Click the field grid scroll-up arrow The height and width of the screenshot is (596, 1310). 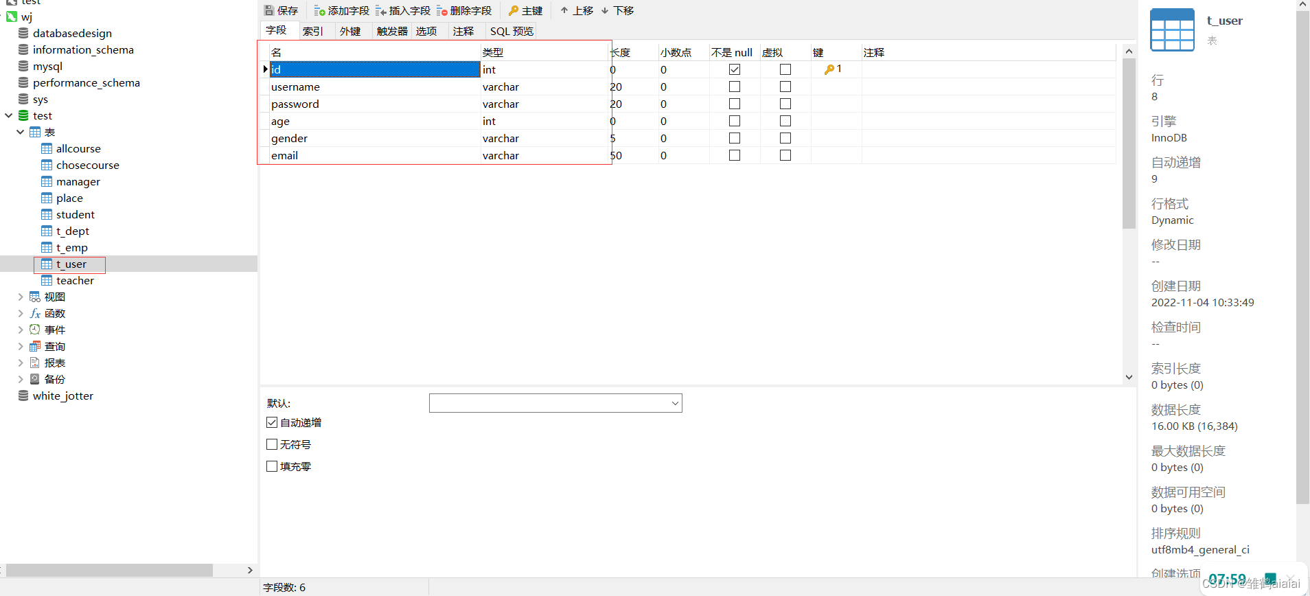pos(1129,51)
